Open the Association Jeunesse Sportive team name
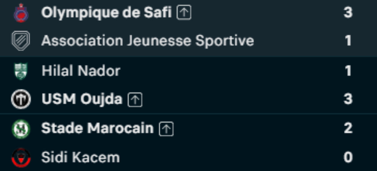The image size is (377, 171). tap(147, 41)
